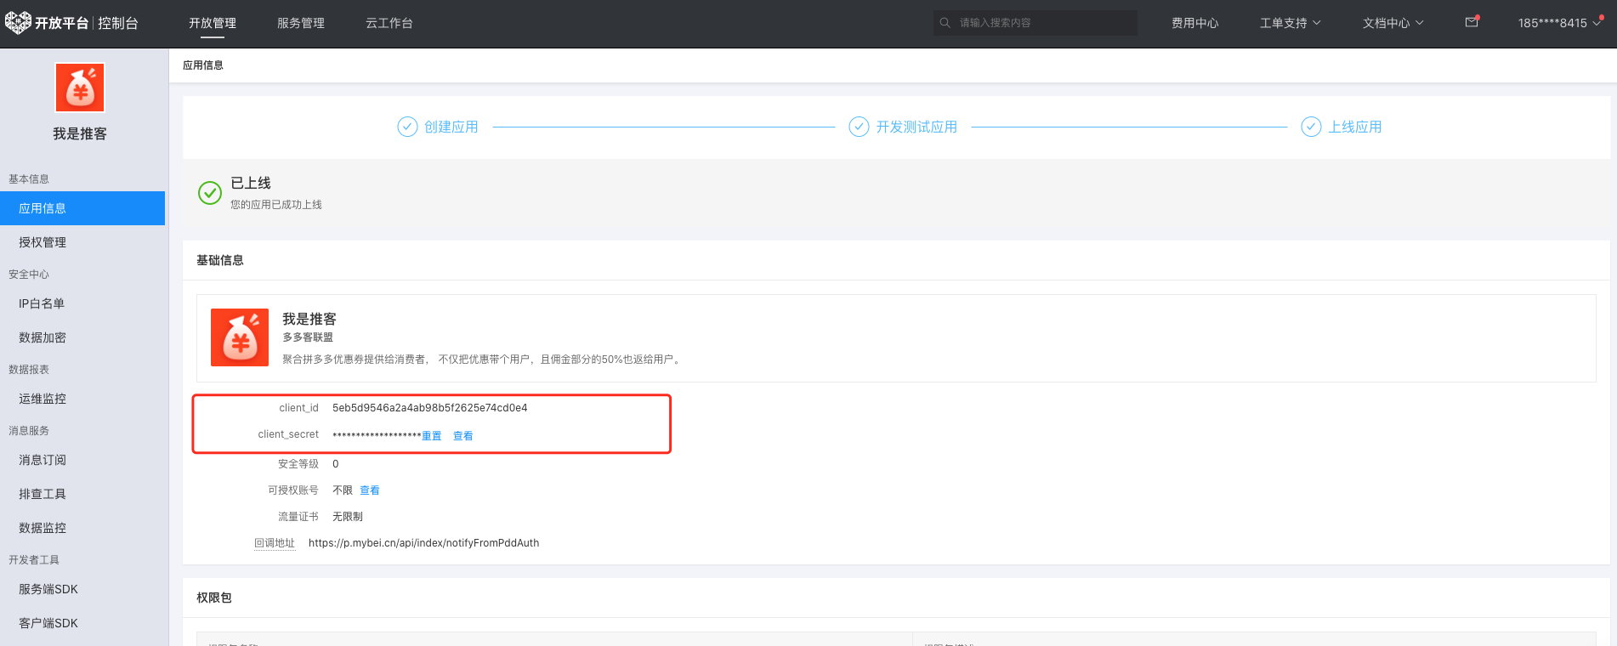Click the 无限制 流量证书 value

click(x=348, y=517)
